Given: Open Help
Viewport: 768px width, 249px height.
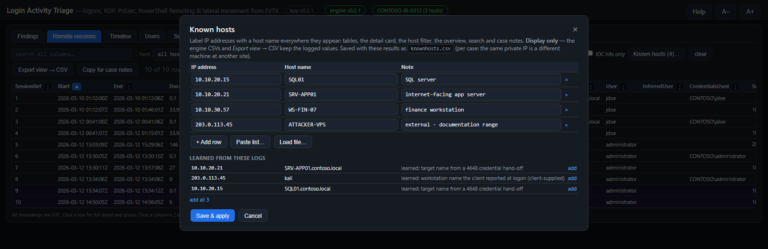Looking at the screenshot, I should click(699, 11).
